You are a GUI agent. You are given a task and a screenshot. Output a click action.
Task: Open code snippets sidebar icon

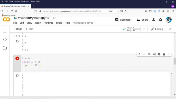(5, 40)
